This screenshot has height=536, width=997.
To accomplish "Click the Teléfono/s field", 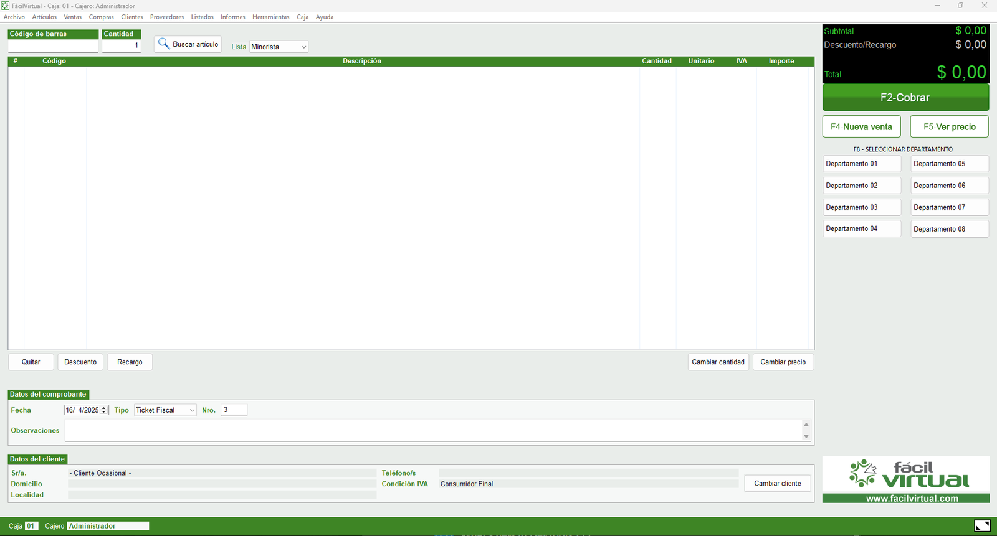I will tap(588, 473).
